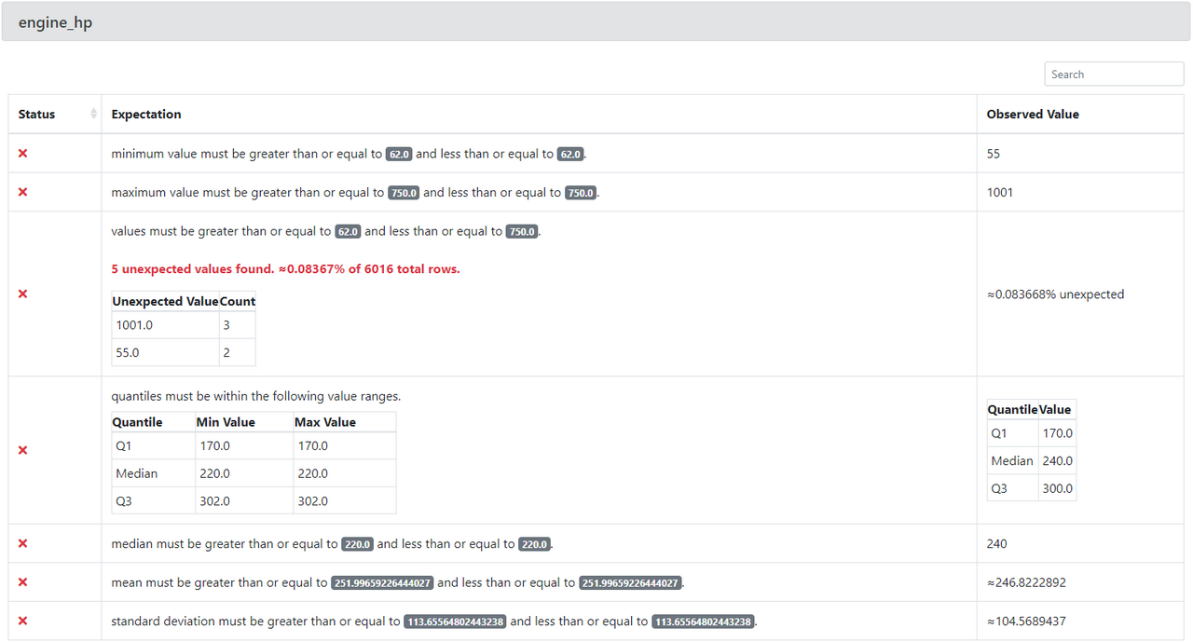Screen dimensions: 1193x642
Task: Click the red X for the maximum value expectation
Action: [x=23, y=192]
